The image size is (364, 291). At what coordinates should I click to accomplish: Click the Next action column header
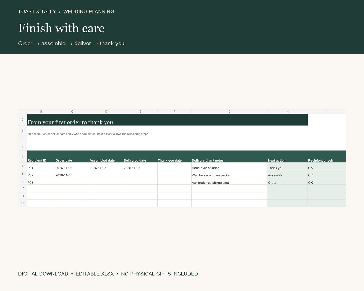[288, 157]
